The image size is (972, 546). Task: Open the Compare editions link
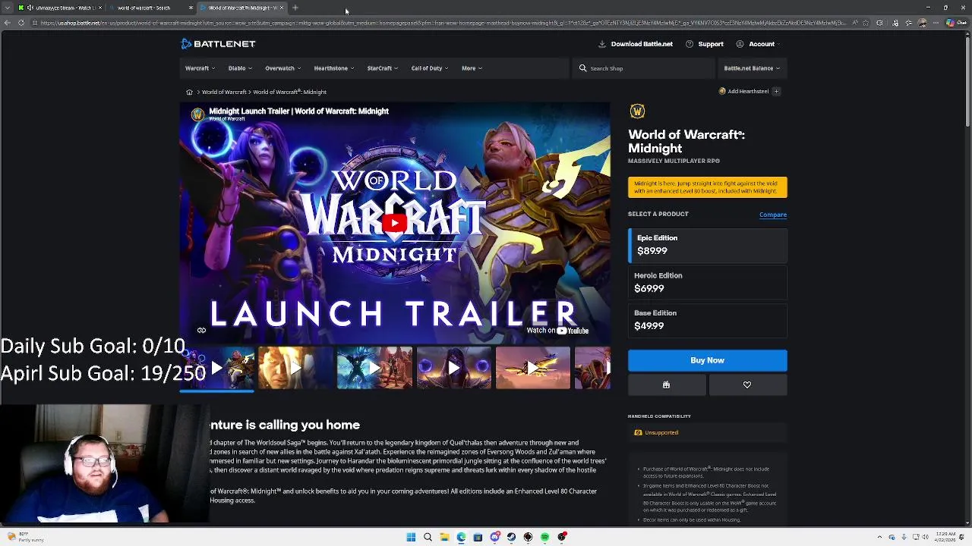773,215
